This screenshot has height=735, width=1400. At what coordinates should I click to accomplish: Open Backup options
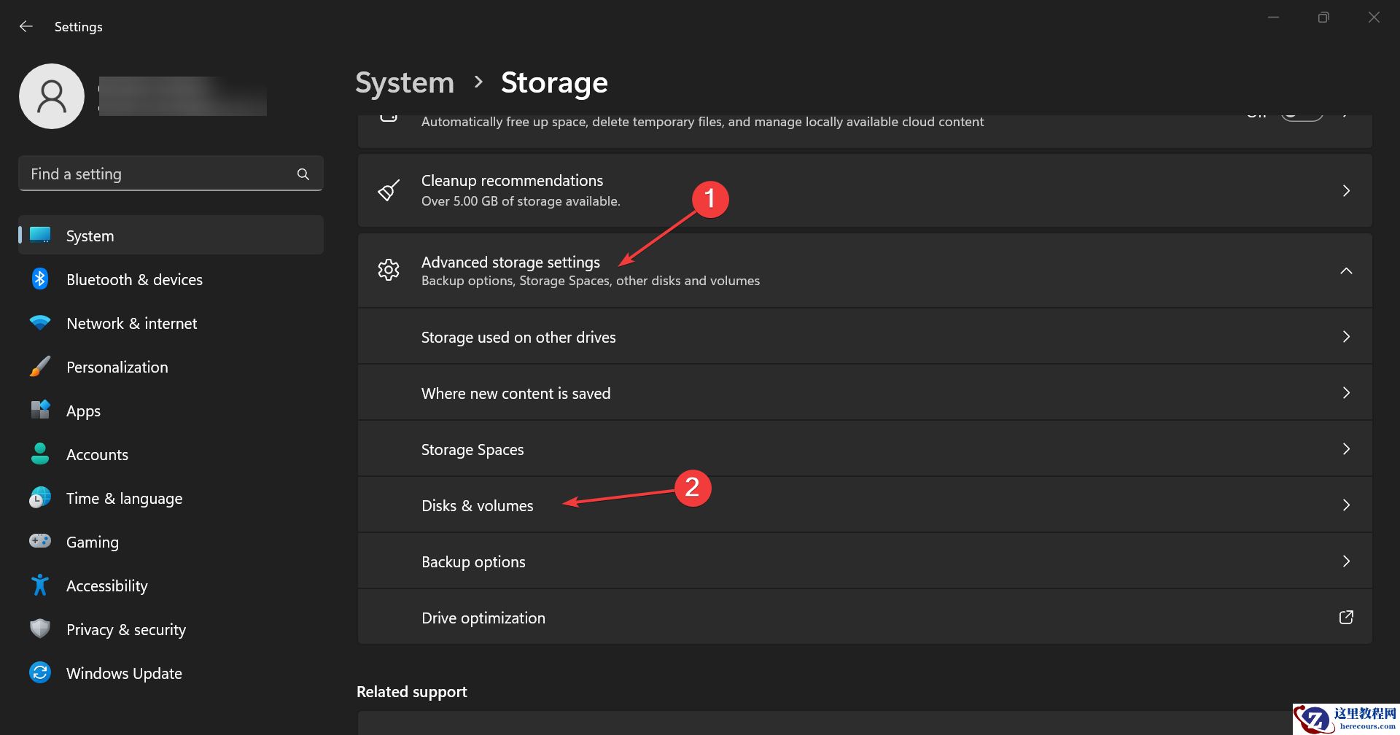pyautogui.click(x=865, y=561)
